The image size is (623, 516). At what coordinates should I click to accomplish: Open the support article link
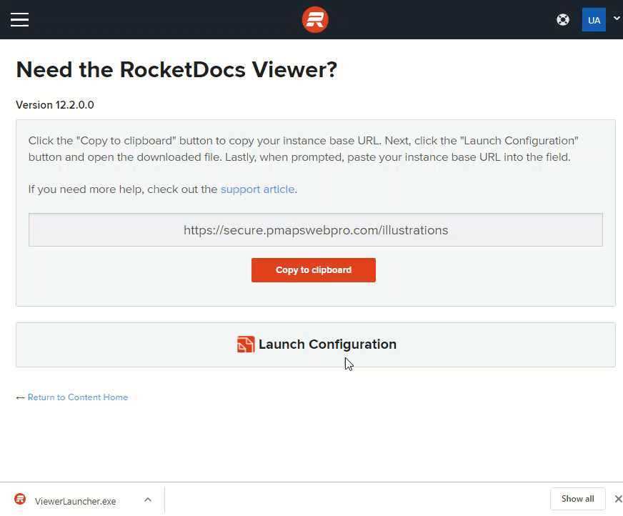click(x=257, y=189)
